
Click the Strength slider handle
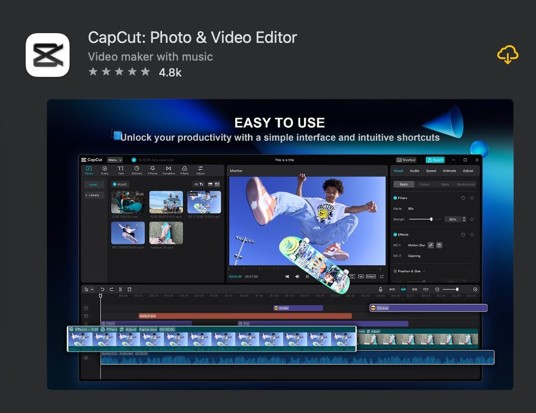click(431, 219)
